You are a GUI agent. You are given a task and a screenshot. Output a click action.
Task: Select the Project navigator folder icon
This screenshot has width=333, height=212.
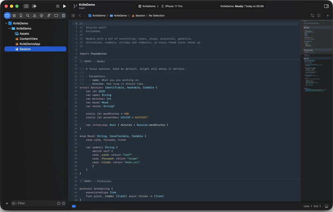click(x=7, y=16)
